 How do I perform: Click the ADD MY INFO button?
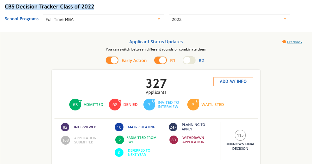tap(233, 82)
